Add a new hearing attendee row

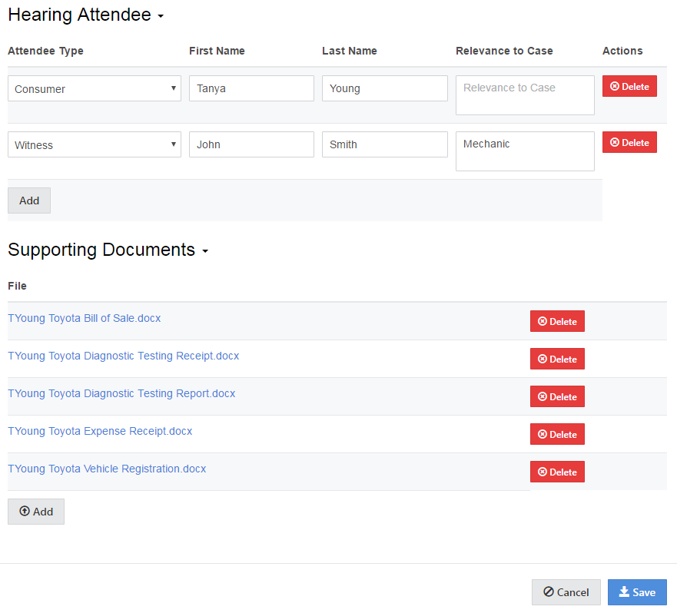tap(29, 200)
